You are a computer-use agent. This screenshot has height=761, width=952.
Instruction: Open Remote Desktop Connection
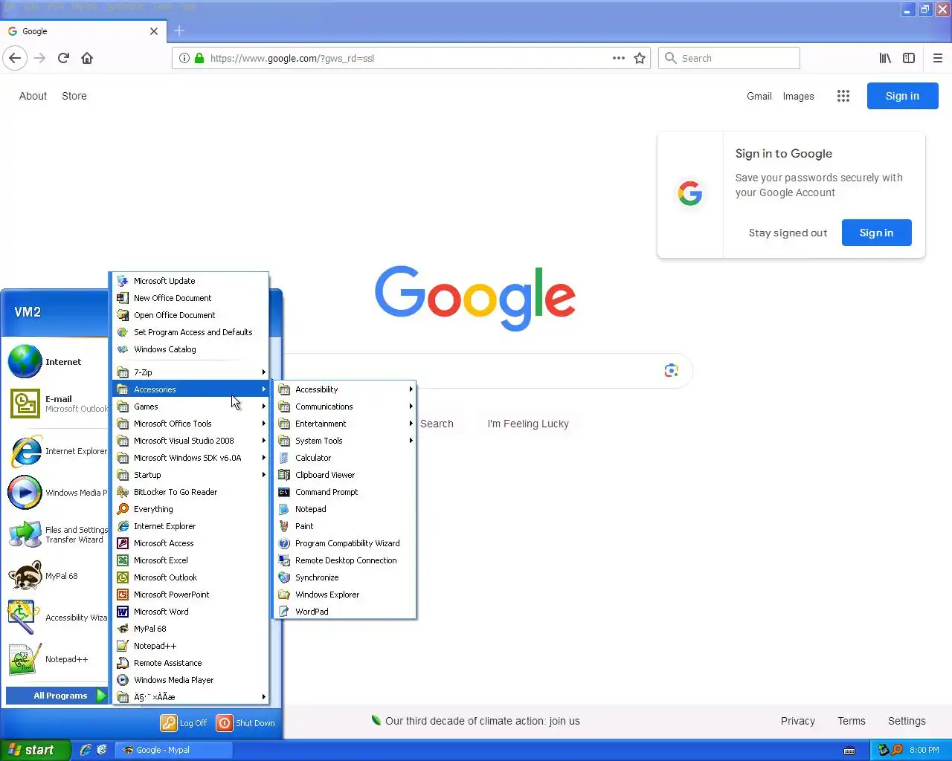(x=344, y=560)
